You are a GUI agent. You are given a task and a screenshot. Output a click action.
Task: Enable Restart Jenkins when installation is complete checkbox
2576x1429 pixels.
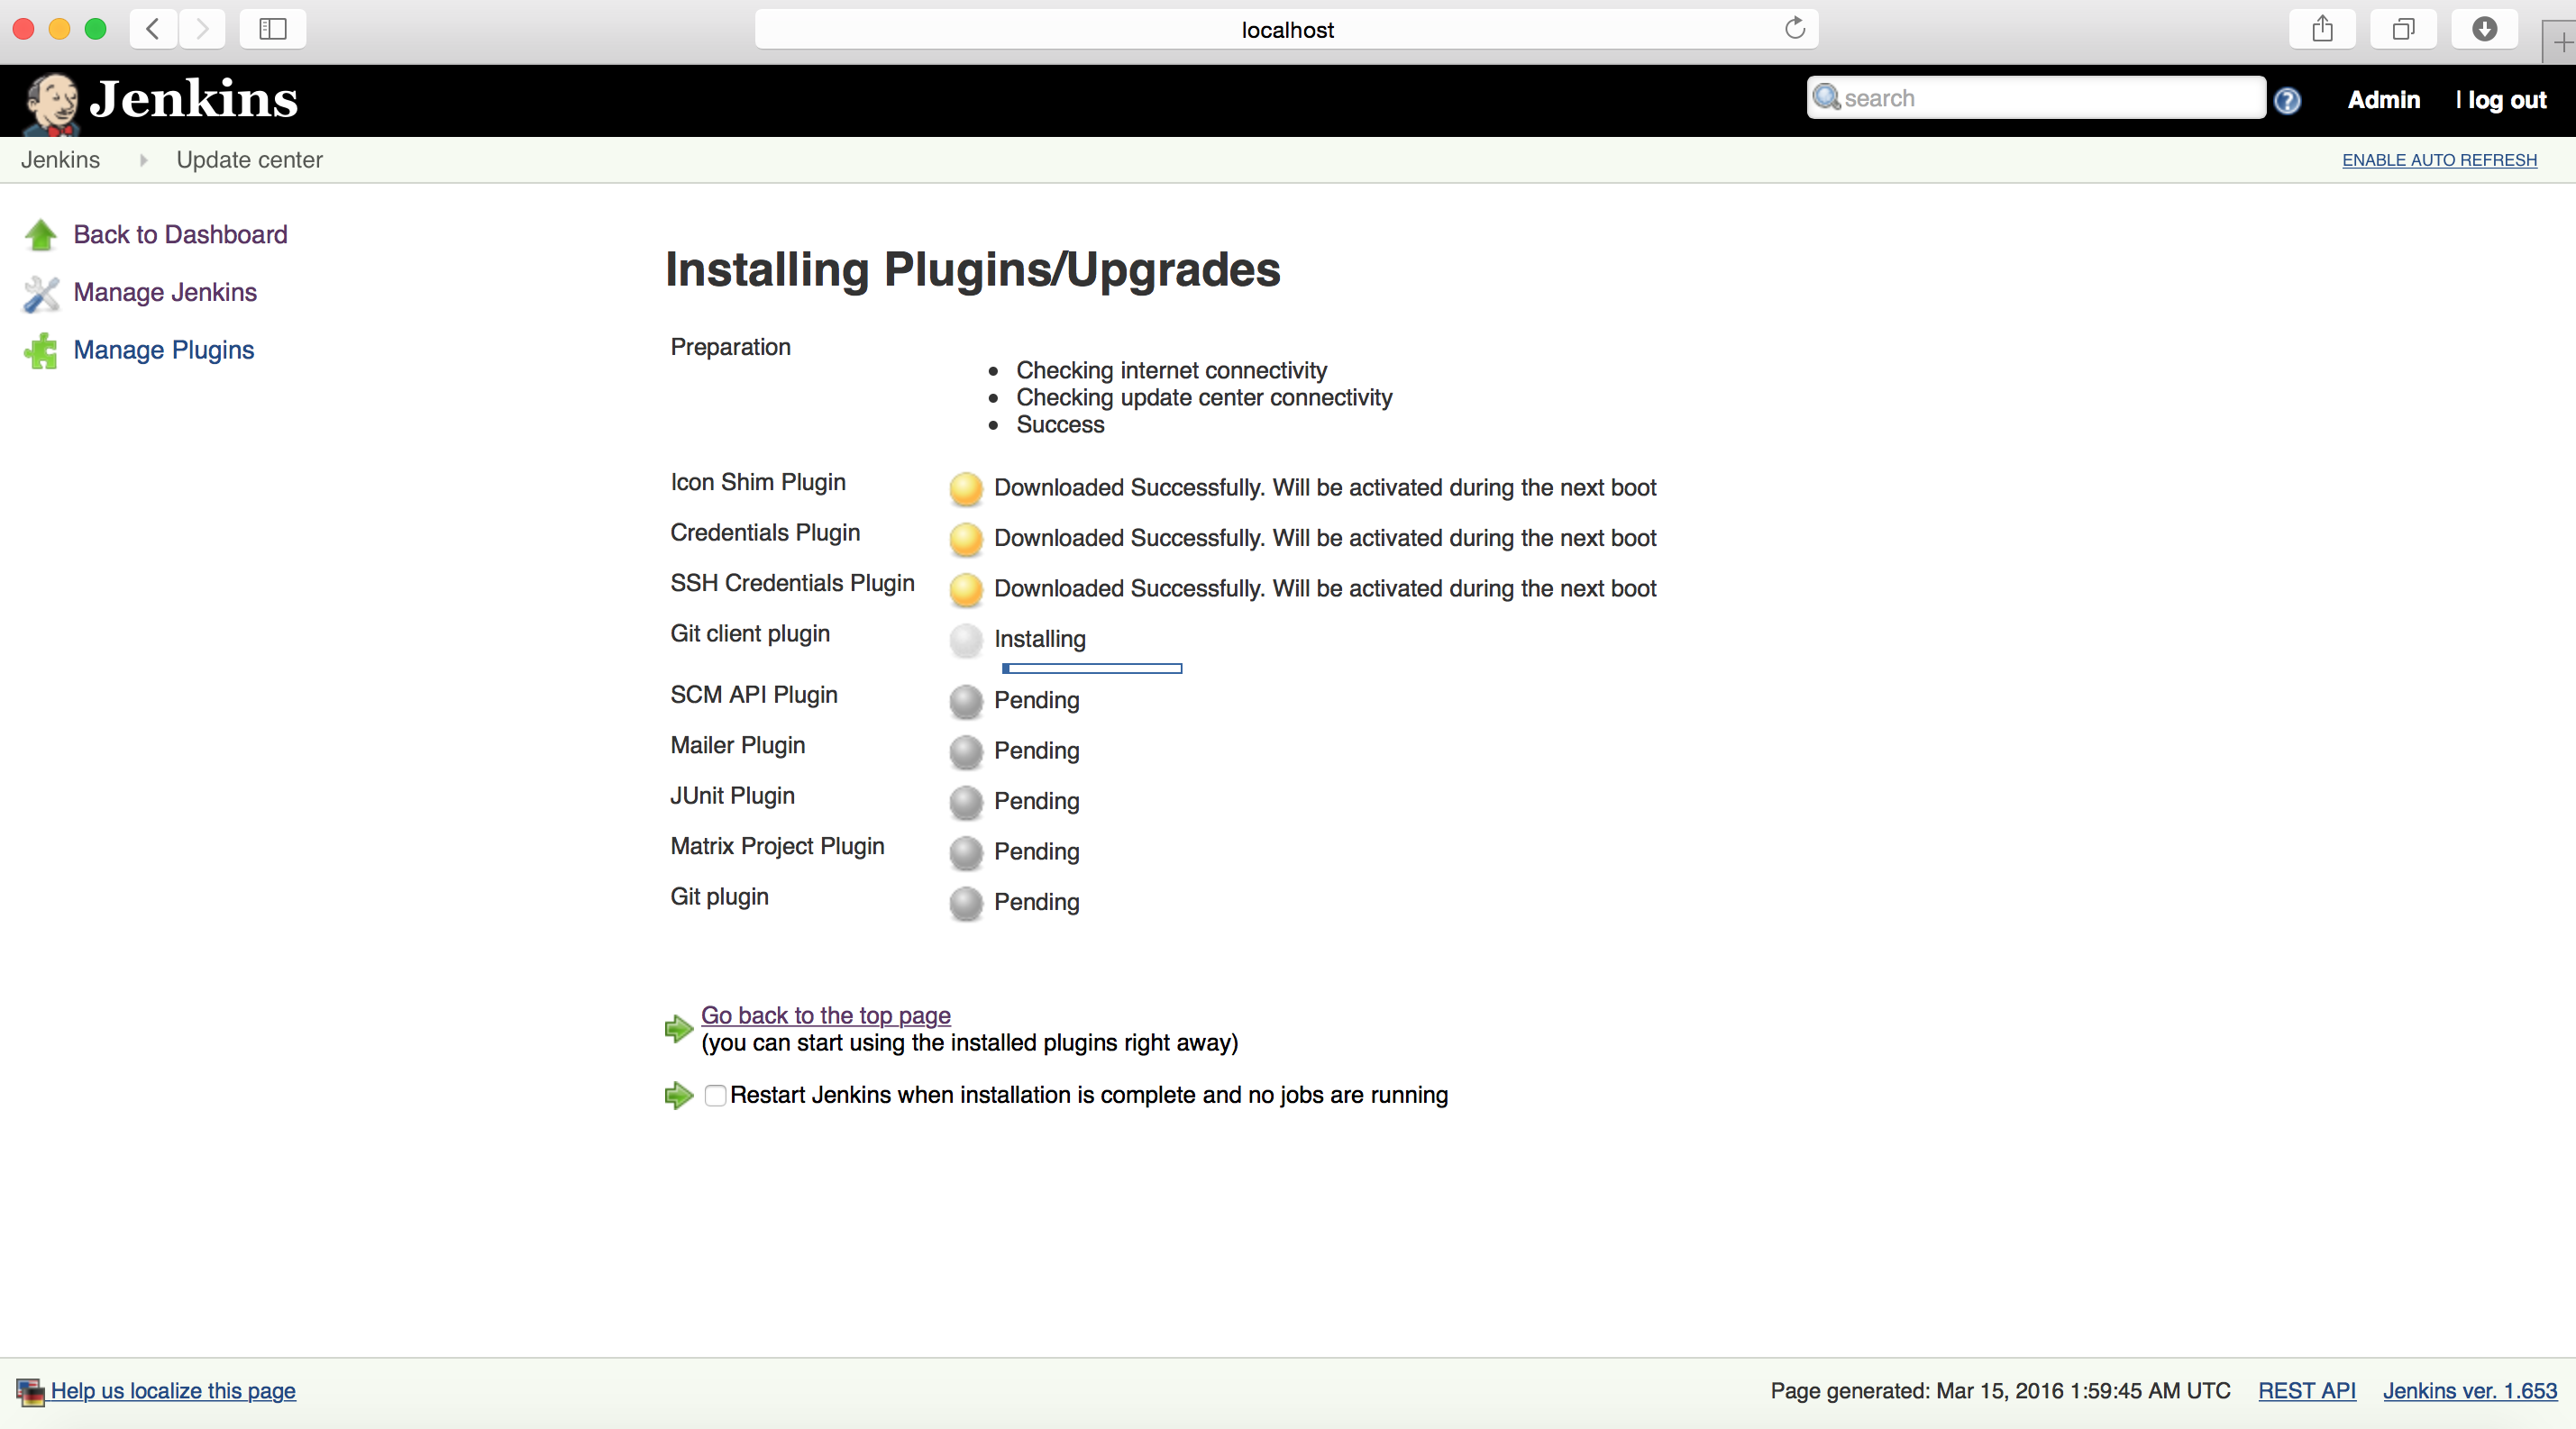pos(715,1096)
